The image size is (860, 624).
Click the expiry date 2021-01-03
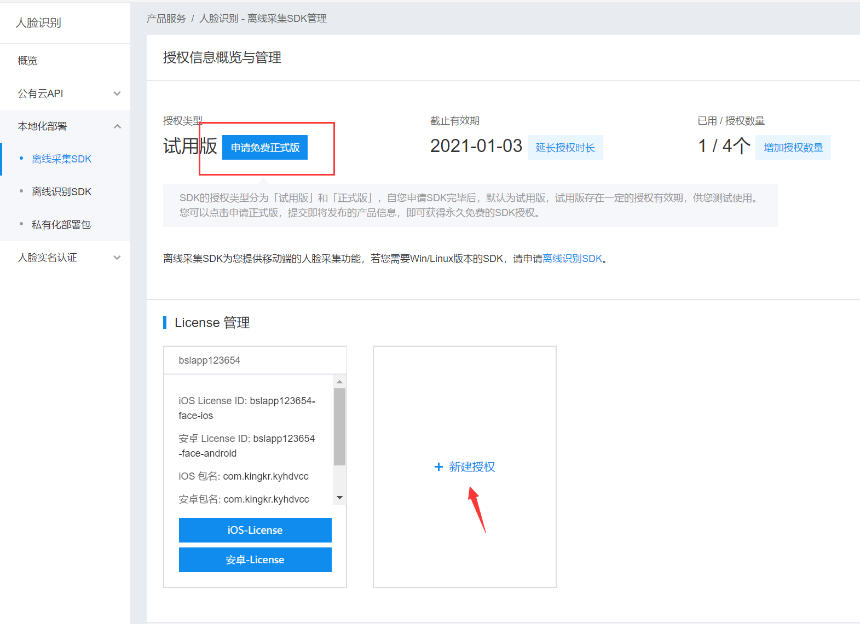476,146
